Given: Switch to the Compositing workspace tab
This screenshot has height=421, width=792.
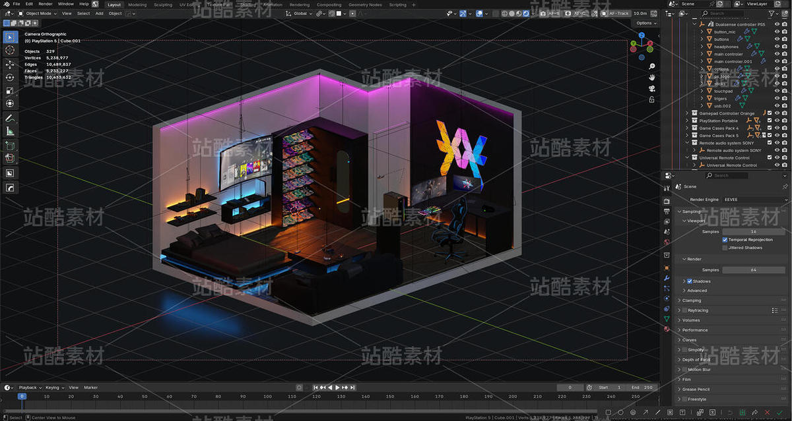Looking at the screenshot, I should [x=329, y=5].
